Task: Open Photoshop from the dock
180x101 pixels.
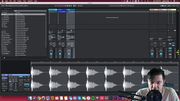Action: (x=111, y=98)
